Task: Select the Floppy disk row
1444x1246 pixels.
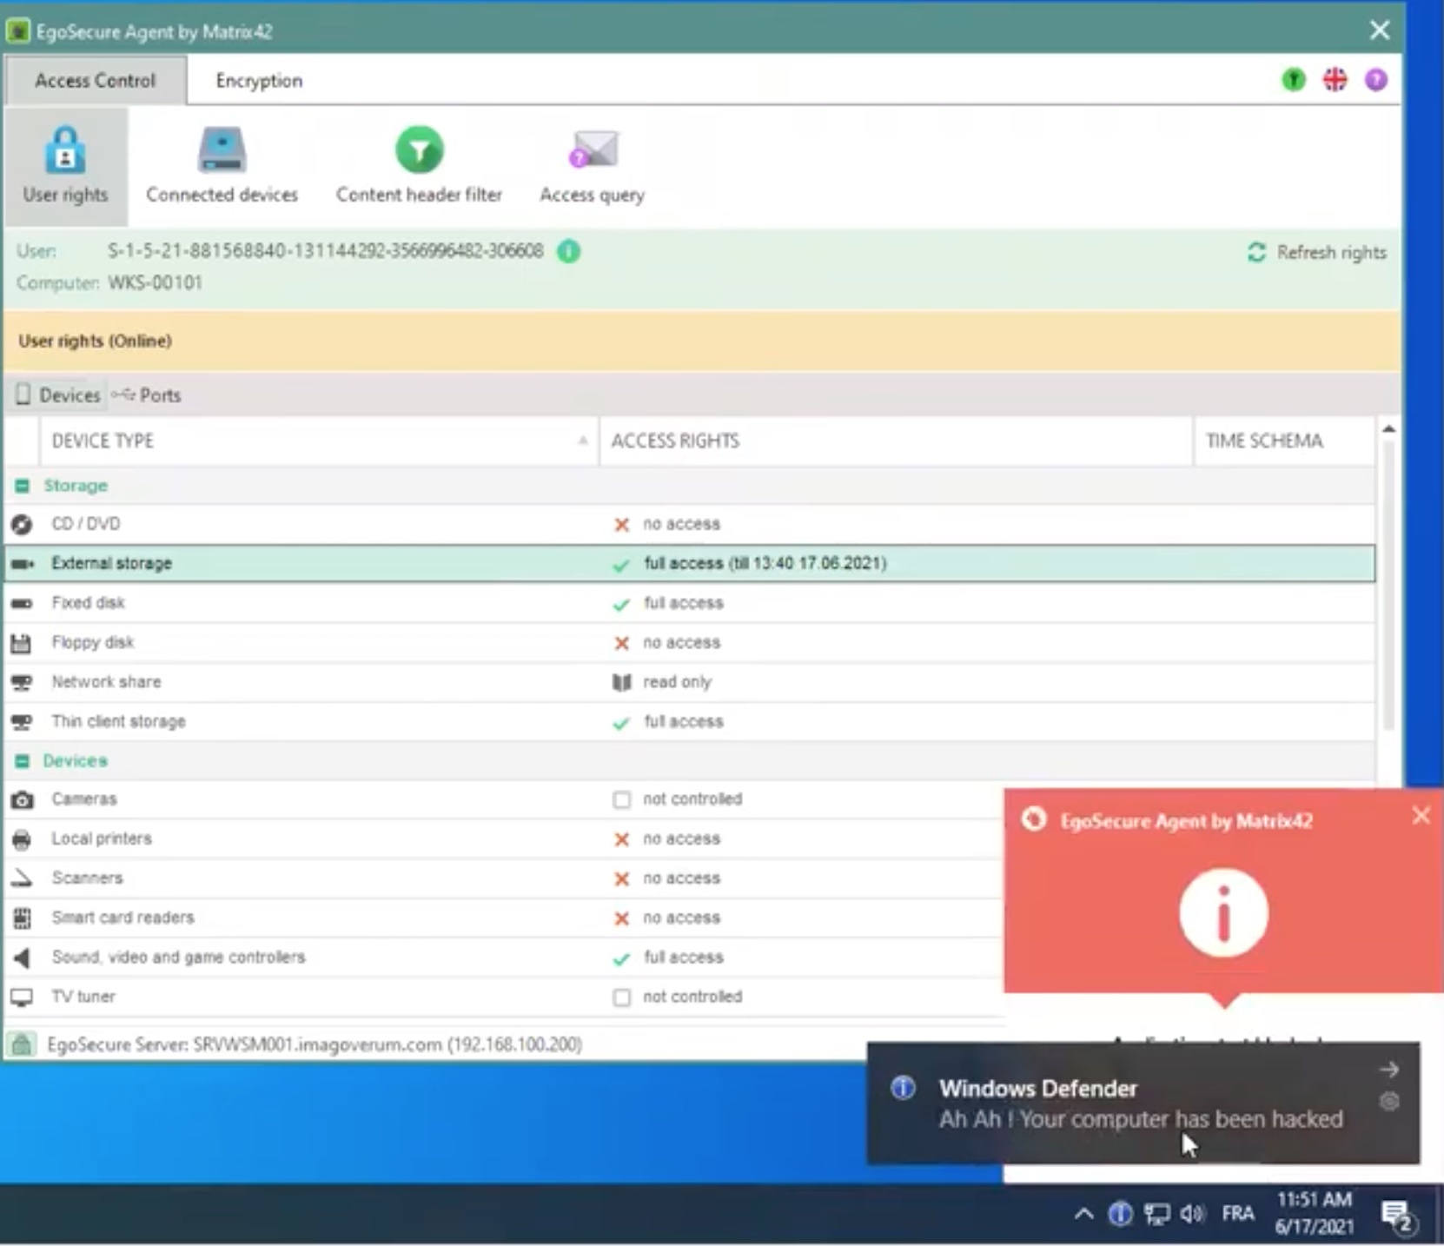Action: [x=690, y=643]
